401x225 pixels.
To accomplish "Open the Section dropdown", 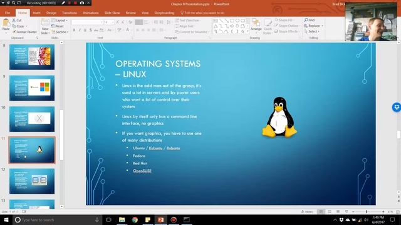I will click(x=60, y=32).
